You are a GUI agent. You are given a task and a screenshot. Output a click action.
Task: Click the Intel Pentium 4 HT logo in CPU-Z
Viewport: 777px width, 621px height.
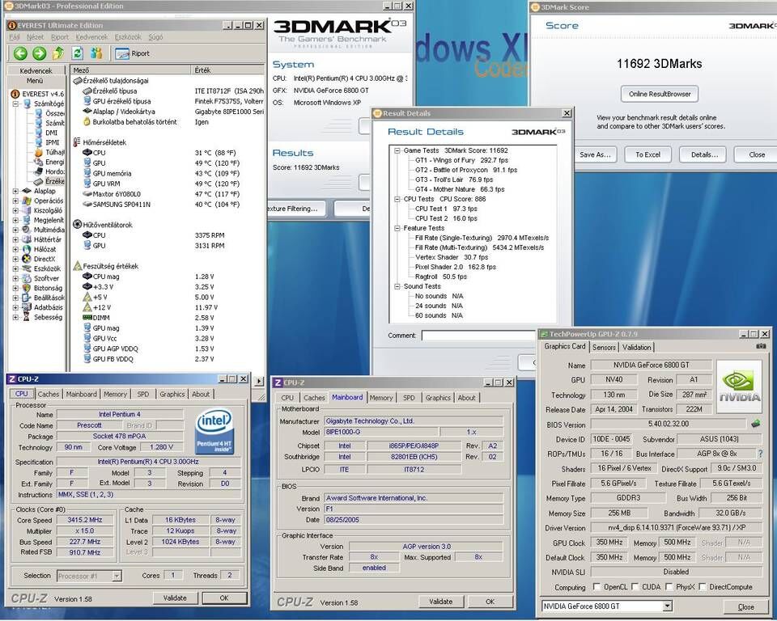(214, 431)
